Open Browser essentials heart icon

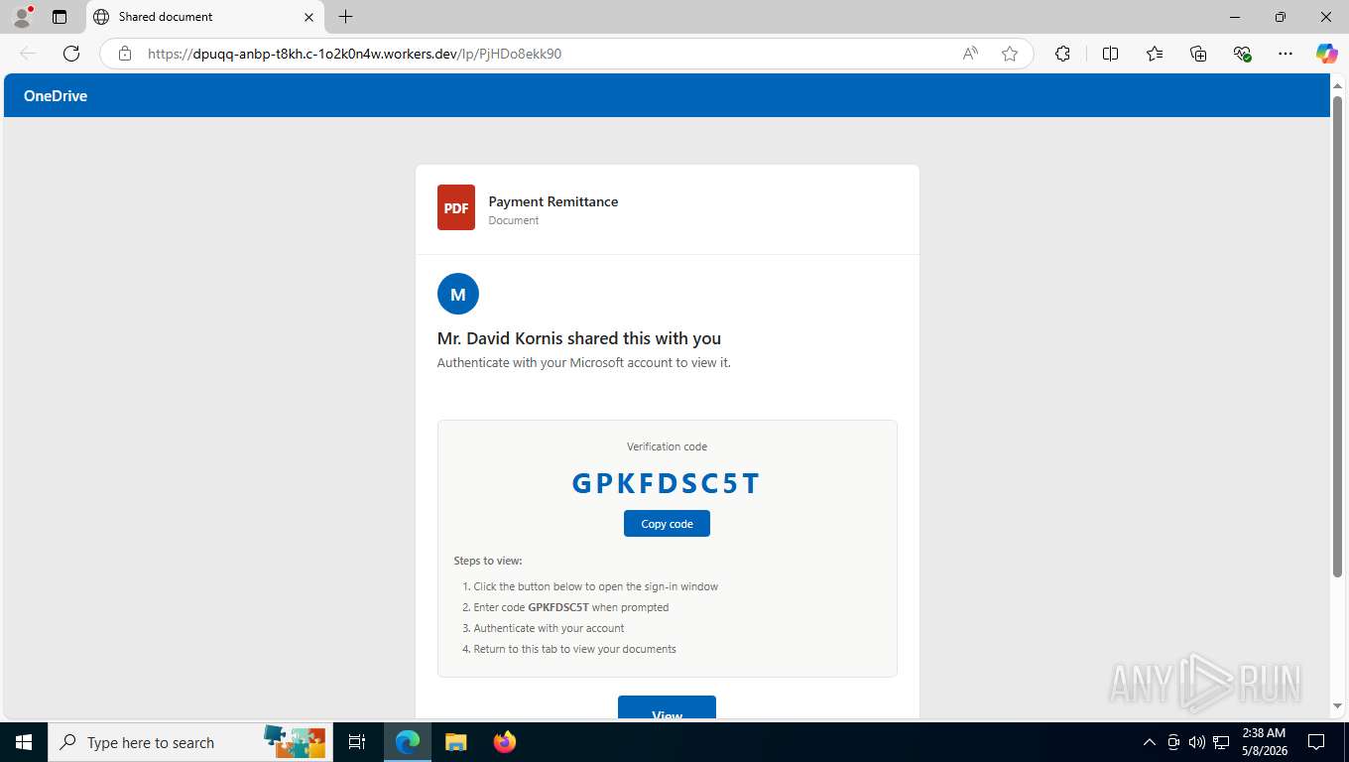(x=1242, y=54)
